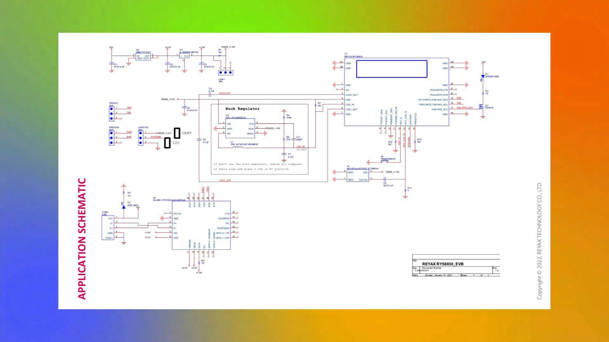
Task: Click the R3 1K resistor label
Action: [x=129, y=194]
